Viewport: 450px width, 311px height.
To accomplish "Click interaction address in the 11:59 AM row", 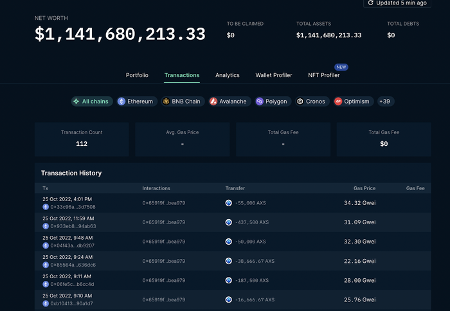I will (163, 222).
